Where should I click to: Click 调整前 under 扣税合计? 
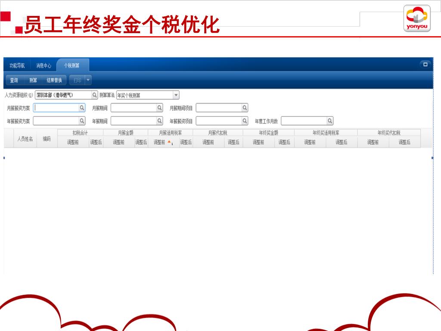pos(73,142)
